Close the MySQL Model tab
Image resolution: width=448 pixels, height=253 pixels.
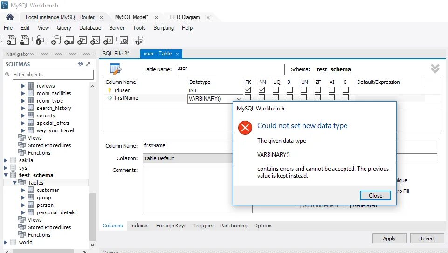[x=156, y=17]
